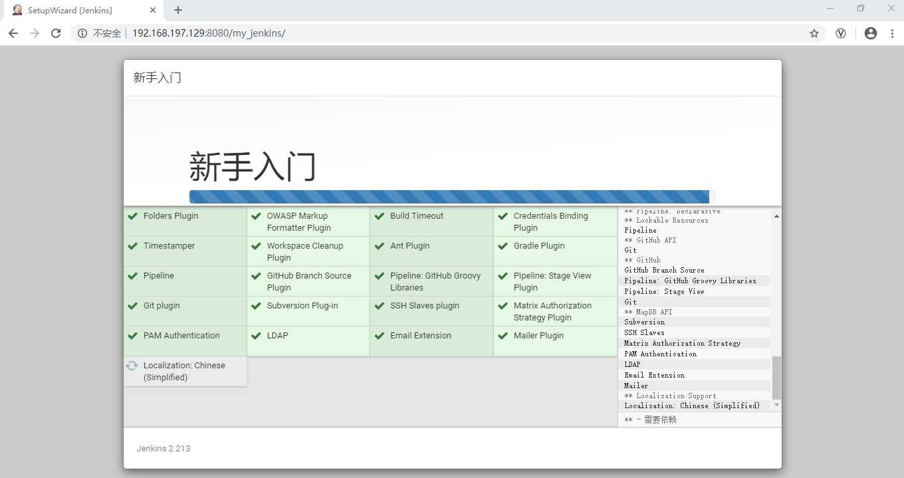Click "** Localization Support" in the log
Screen dimensions: 904x478
[670, 396]
